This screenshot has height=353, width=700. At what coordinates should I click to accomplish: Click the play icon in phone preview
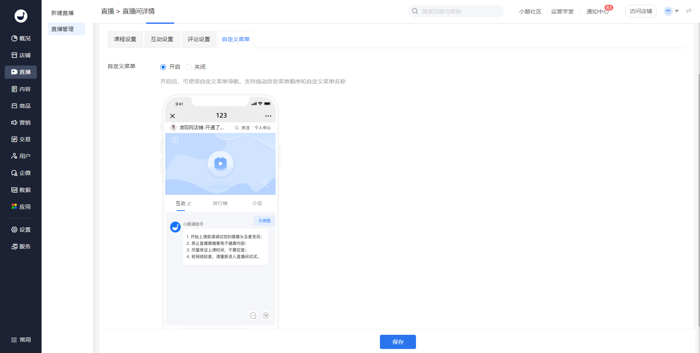pos(220,164)
